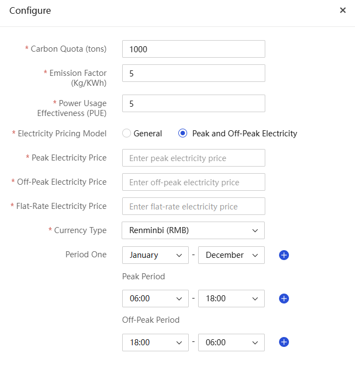The width and height of the screenshot is (355, 370).
Task: Close the Configure dialog
Action: 343,10
